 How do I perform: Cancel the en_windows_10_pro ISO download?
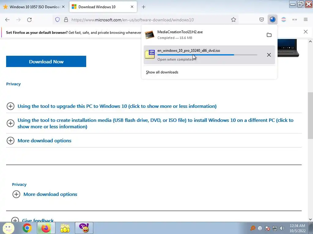[x=269, y=55]
